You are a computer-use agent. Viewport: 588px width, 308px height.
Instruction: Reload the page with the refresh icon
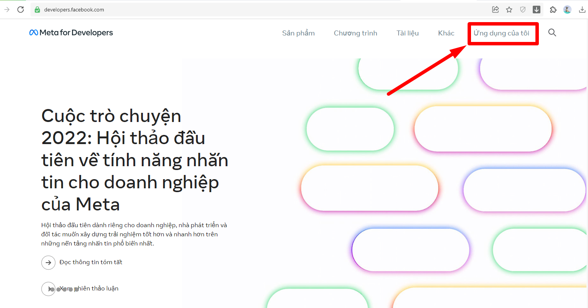click(x=21, y=10)
